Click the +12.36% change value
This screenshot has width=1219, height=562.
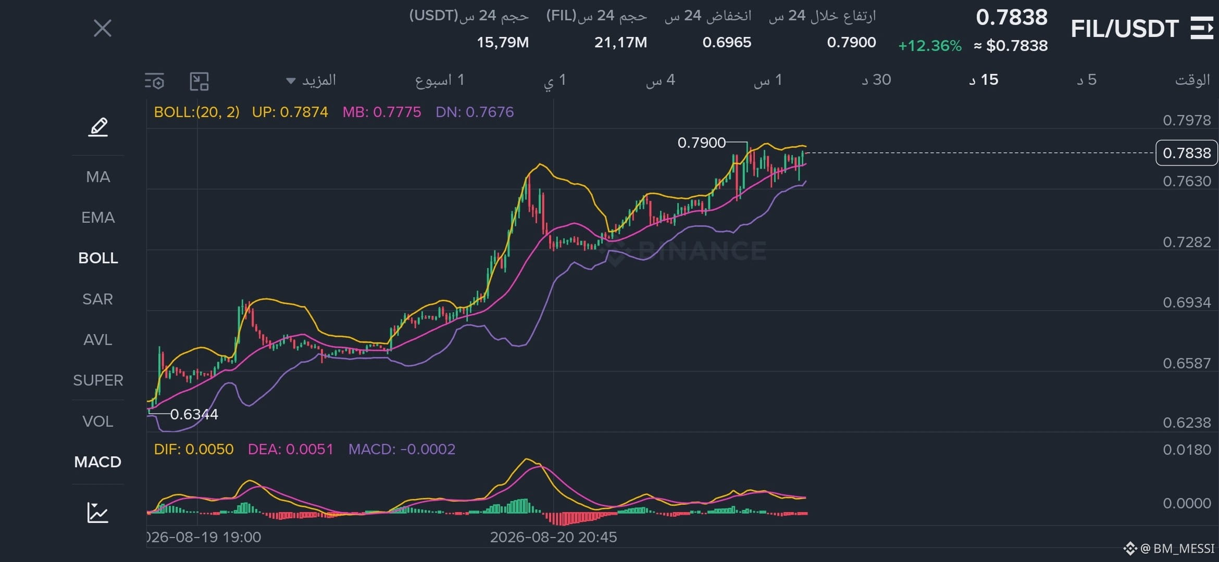click(930, 46)
